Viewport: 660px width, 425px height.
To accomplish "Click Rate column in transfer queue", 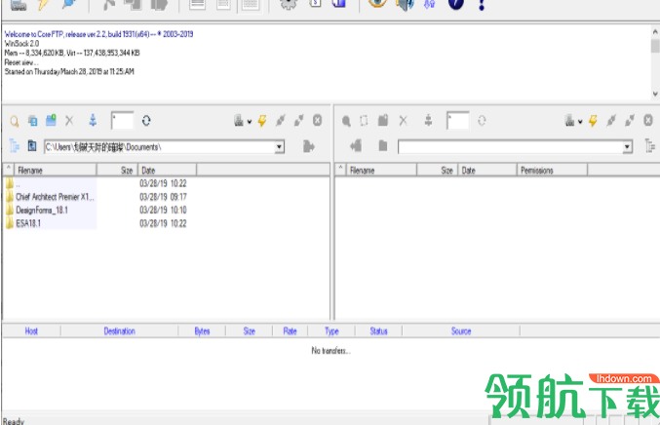I will coord(290,331).
